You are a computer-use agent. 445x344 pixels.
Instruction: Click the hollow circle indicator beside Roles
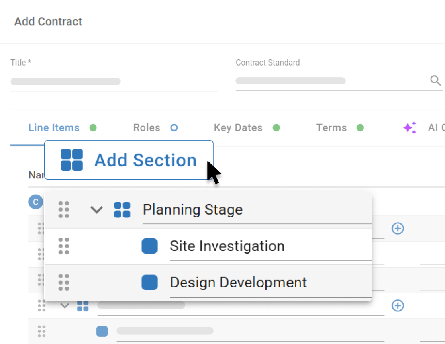(174, 127)
